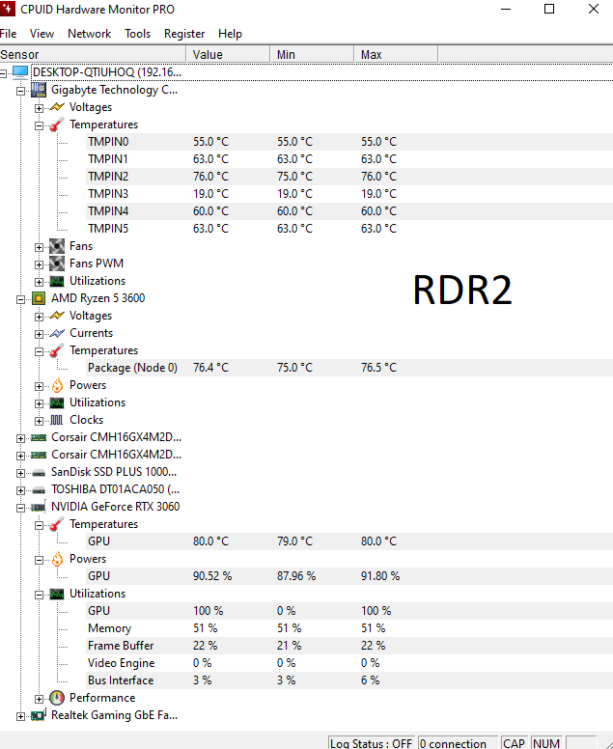
Task: Click the AMD Ryzen 5 3600 chip icon
Action: (x=39, y=298)
